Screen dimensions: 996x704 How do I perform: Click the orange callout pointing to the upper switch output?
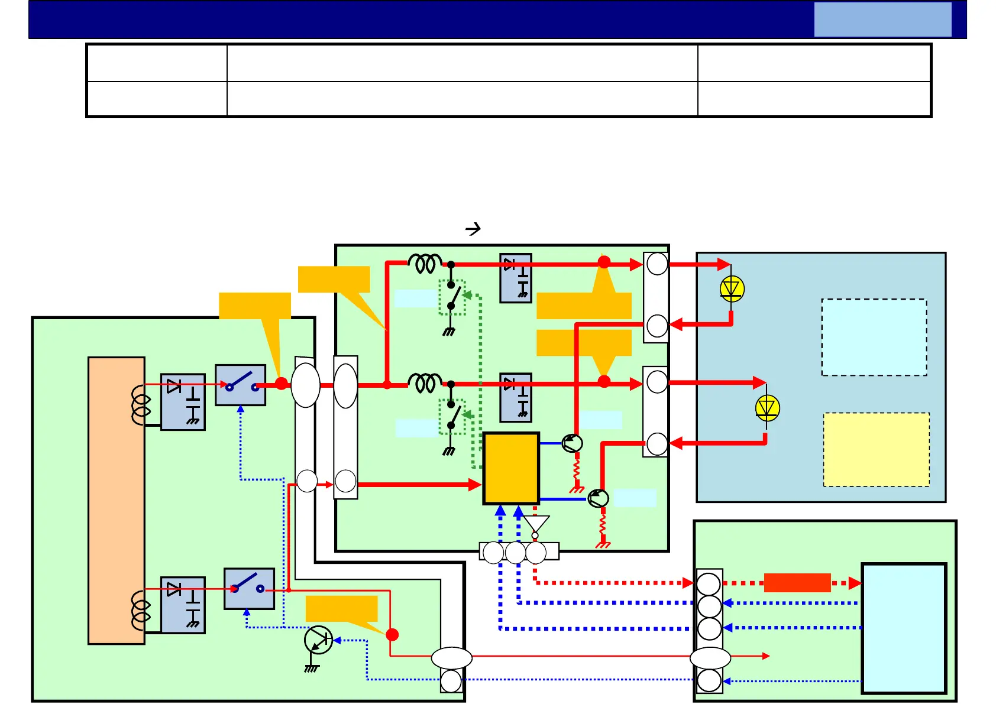pyautogui.click(x=255, y=306)
